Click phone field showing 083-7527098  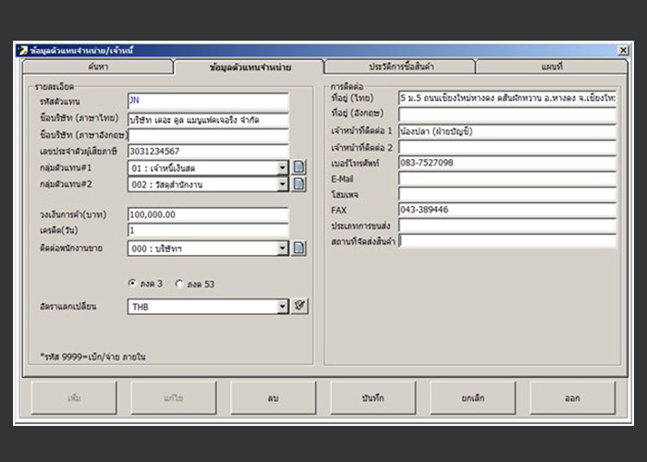click(x=507, y=163)
